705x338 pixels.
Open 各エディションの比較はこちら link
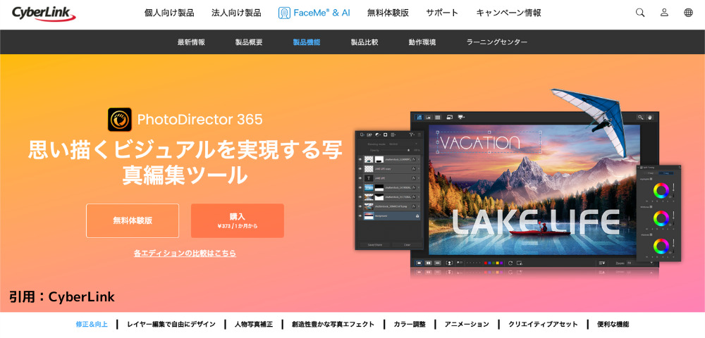click(185, 254)
